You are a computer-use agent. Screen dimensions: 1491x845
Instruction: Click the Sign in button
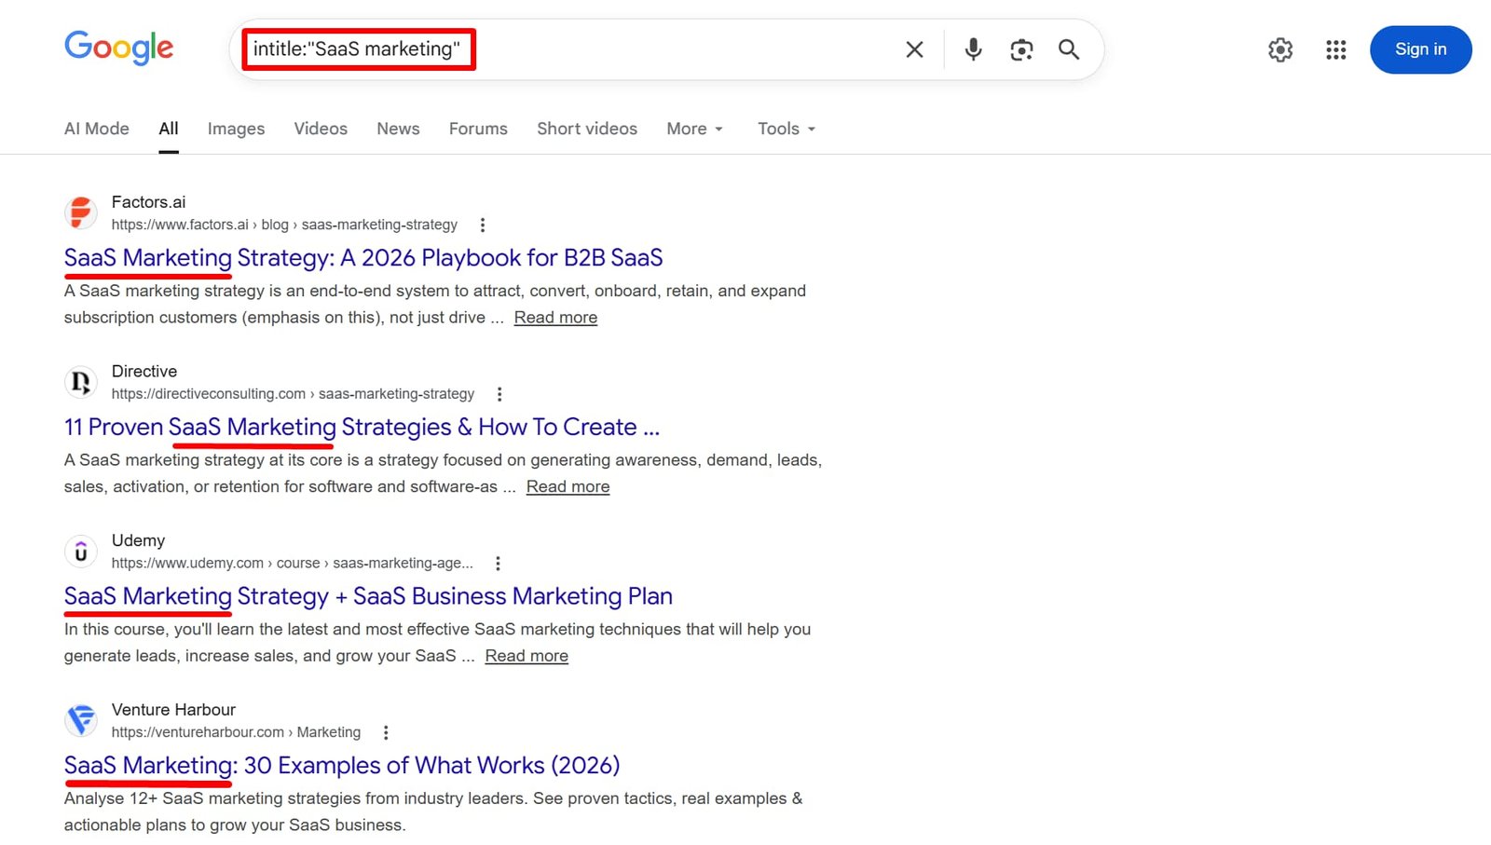click(x=1420, y=49)
